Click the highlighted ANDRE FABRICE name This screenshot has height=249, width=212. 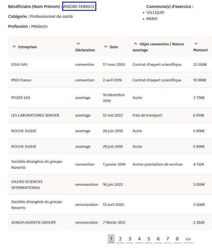pyautogui.click(x=79, y=6)
